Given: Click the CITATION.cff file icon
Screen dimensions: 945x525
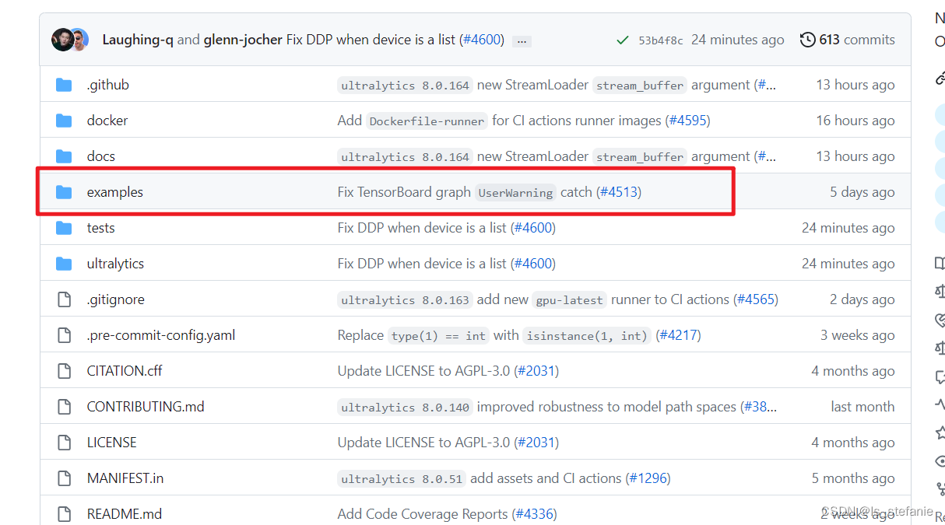Looking at the screenshot, I should 64,371.
